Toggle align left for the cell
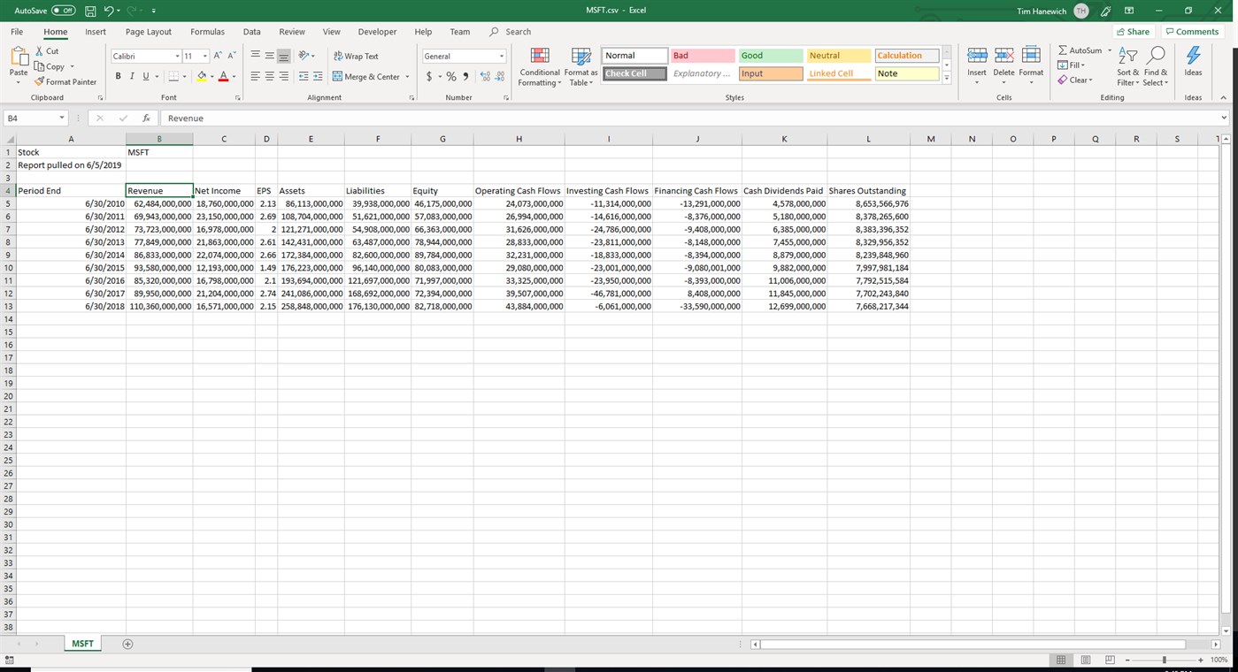The width and height of the screenshot is (1238, 672). pyautogui.click(x=255, y=77)
